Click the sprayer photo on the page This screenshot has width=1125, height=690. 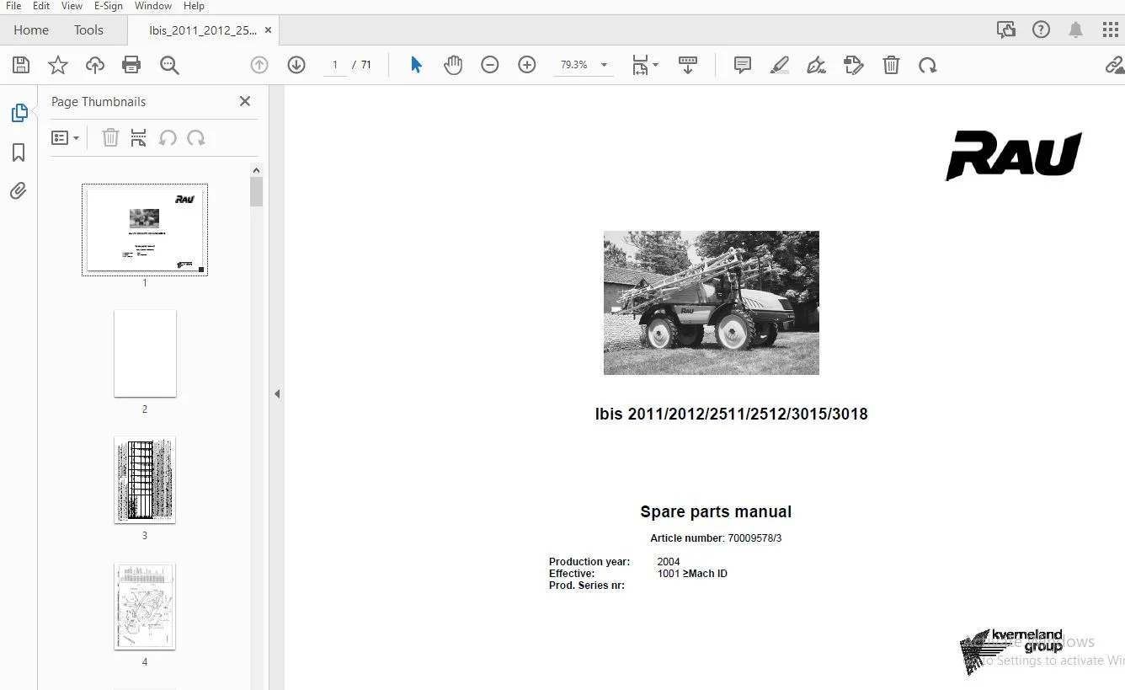(x=712, y=302)
